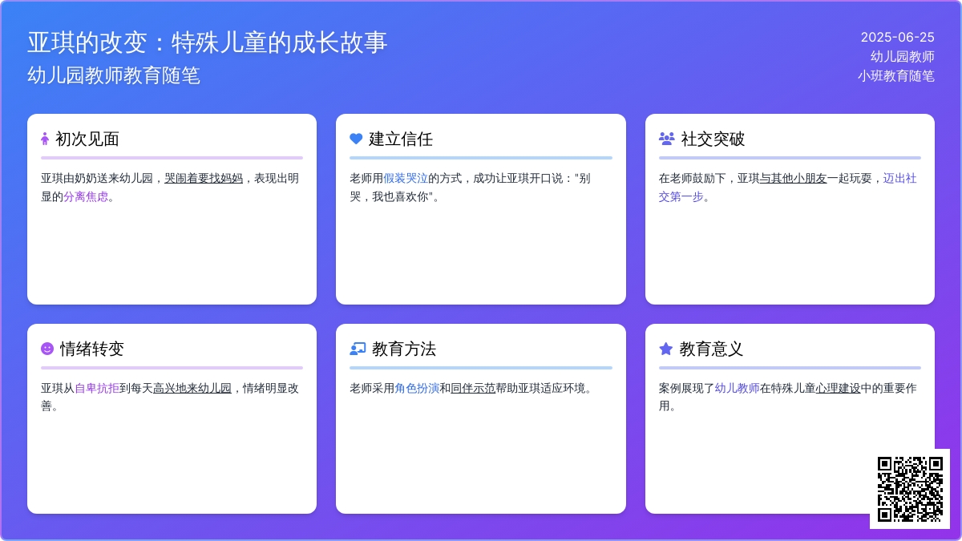
Task: Click the heart icon beside 建立信任
Action: [x=357, y=139]
